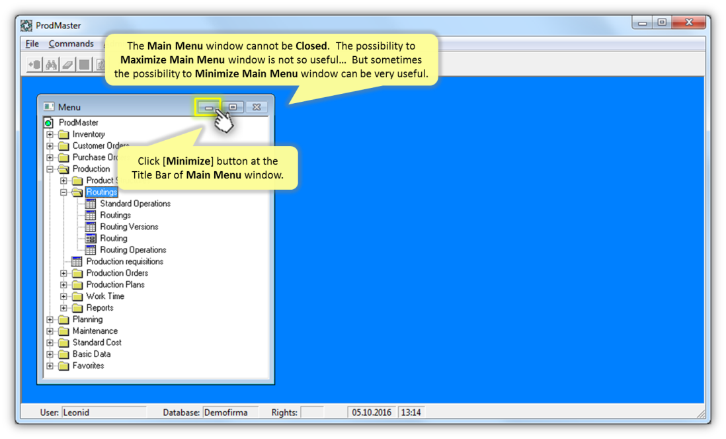726x439 pixels.
Task: Expand the Reports folder
Action: point(64,308)
